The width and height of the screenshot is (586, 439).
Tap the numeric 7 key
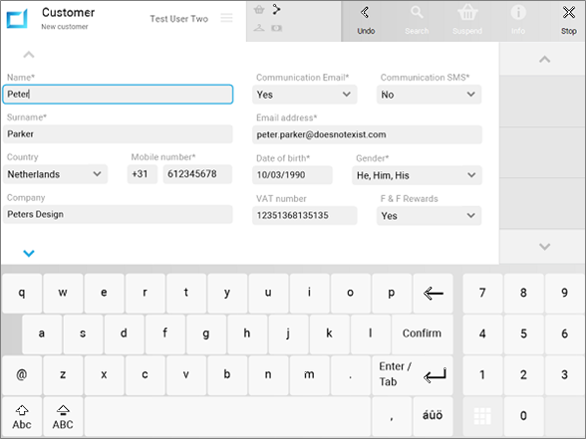(482, 293)
